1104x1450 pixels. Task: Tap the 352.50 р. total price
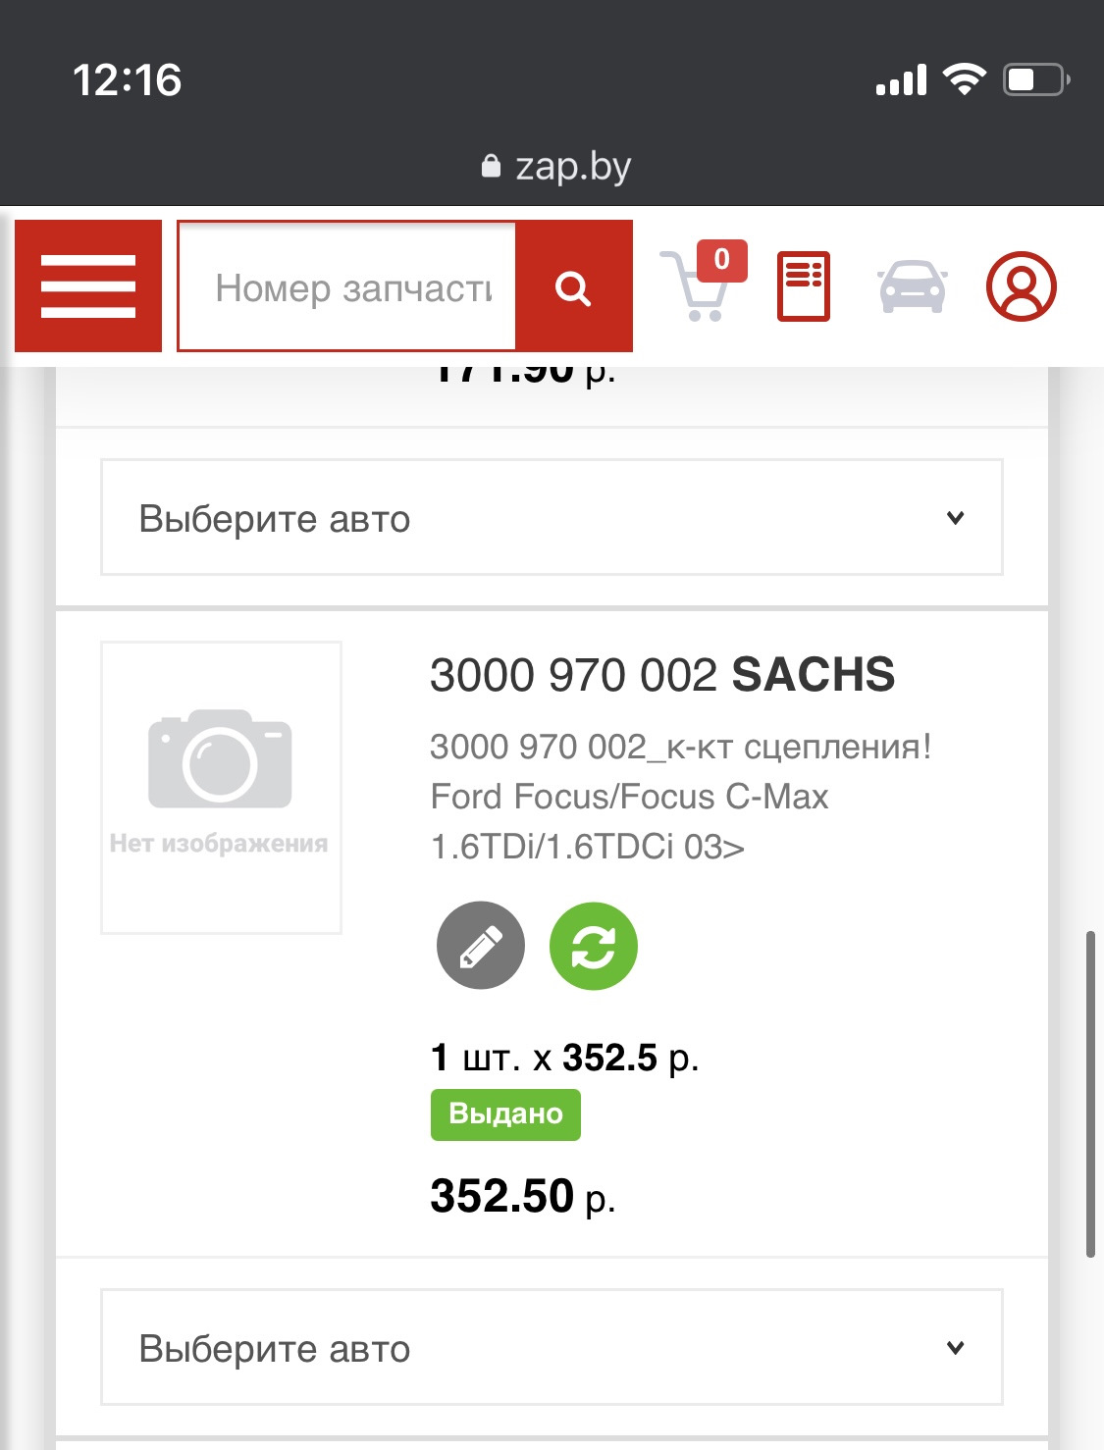pos(522,1197)
